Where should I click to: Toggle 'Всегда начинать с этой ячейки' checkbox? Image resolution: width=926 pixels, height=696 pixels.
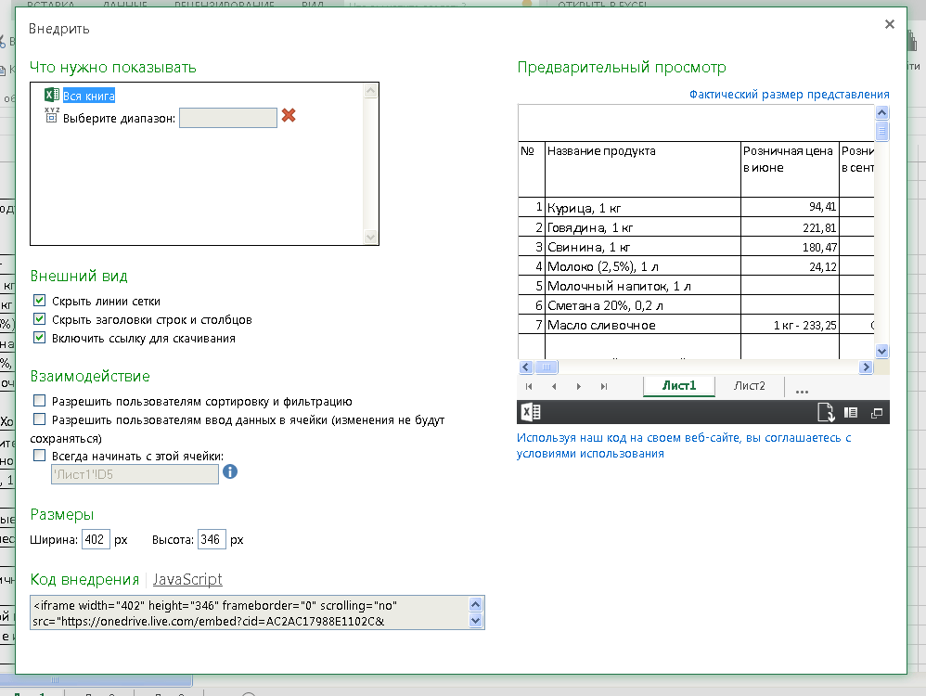tap(39, 455)
